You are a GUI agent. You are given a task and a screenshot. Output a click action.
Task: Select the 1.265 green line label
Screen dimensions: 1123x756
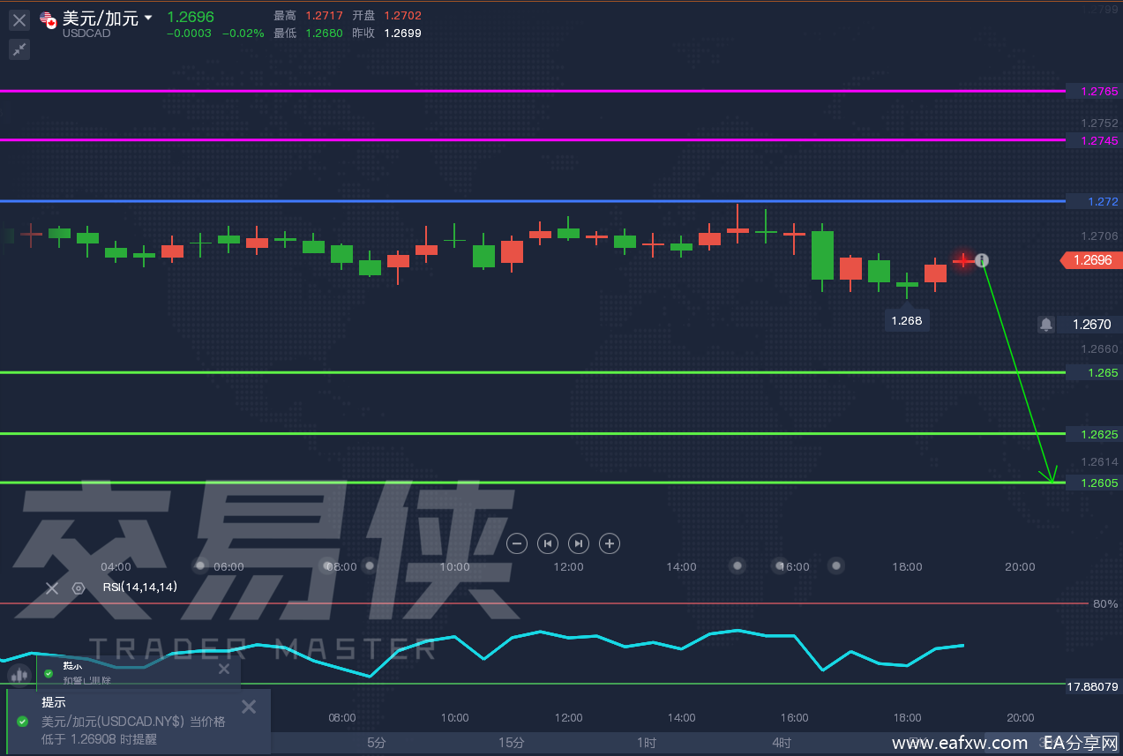[x=1094, y=372]
